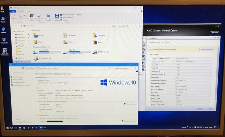Collapse the Folders (6) group

32,30
